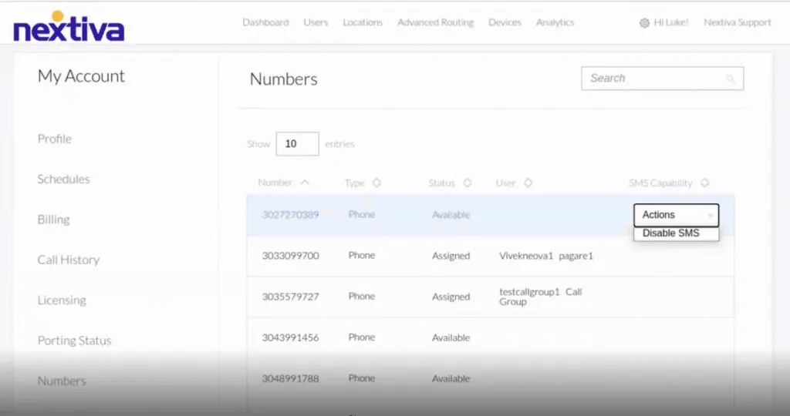Screen dimensions: 790x416
Task: Open the Devices menu
Action: click(505, 22)
